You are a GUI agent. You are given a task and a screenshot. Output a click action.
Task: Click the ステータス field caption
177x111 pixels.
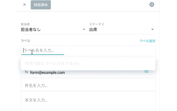coord(97,24)
